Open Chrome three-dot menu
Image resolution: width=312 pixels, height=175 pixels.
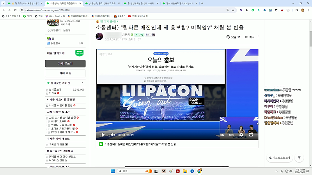click(308, 10)
